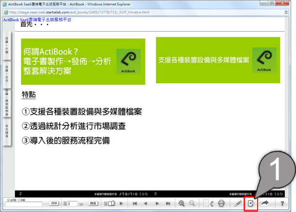Jump to the last page

tap(168, 203)
